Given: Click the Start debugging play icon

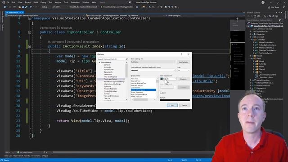Looking at the screenshot, I should pyautogui.click(x=101, y=7).
